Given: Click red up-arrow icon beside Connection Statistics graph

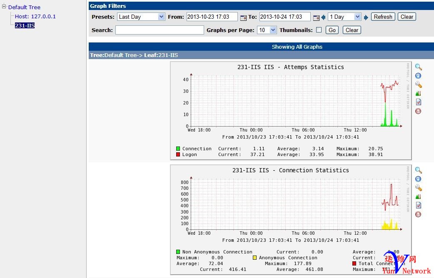Looking at the screenshot, I should tap(418, 214).
